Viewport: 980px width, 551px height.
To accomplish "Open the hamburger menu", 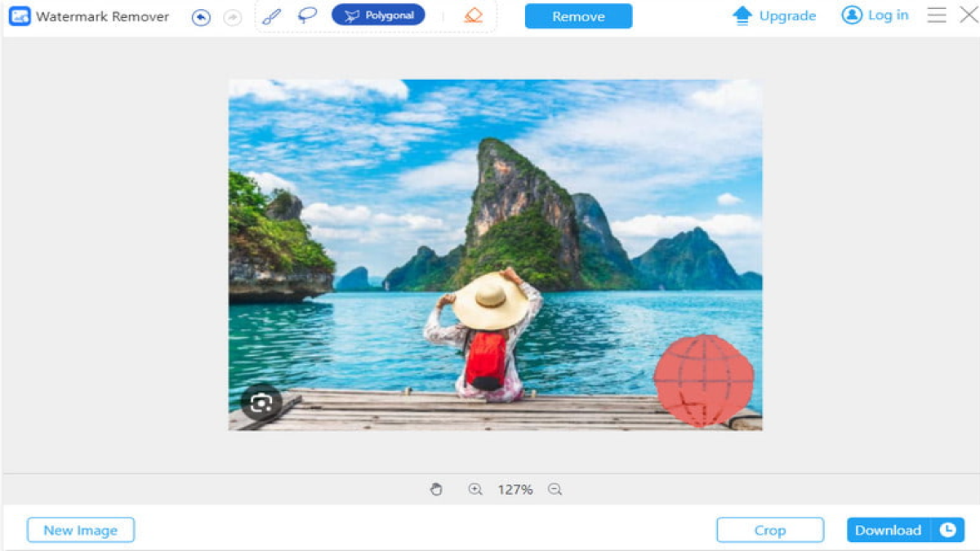I will 937,15.
